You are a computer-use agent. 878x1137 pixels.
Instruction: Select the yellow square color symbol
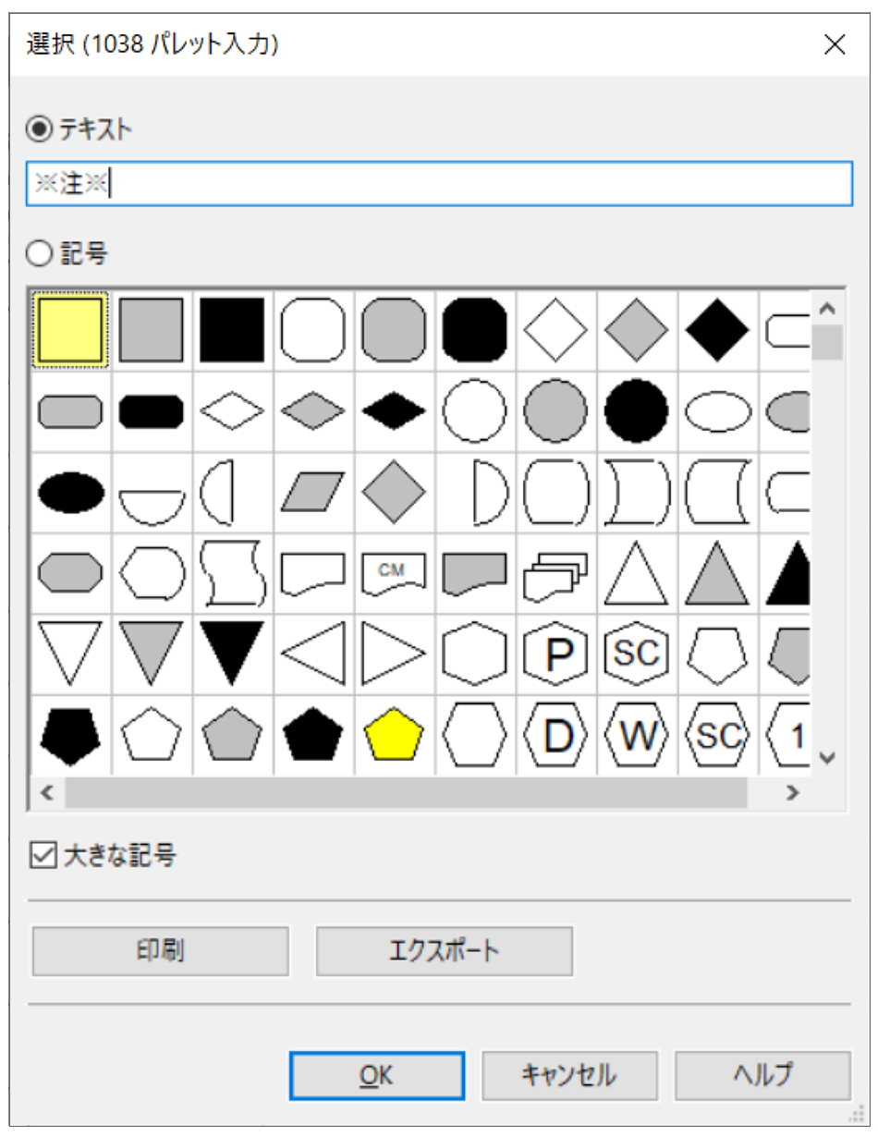pyautogui.click(x=70, y=329)
